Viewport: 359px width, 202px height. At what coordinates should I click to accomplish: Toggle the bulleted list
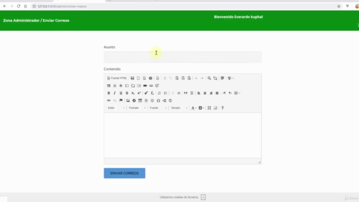pos(165,93)
